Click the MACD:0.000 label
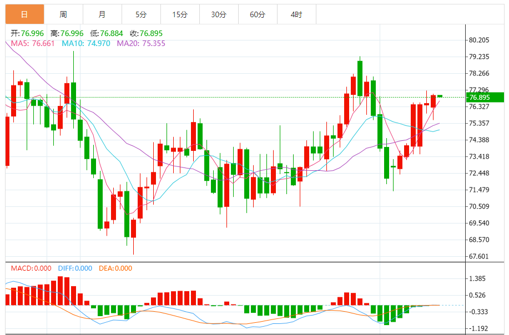This screenshot has height=335, width=509. [x=31, y=268]
